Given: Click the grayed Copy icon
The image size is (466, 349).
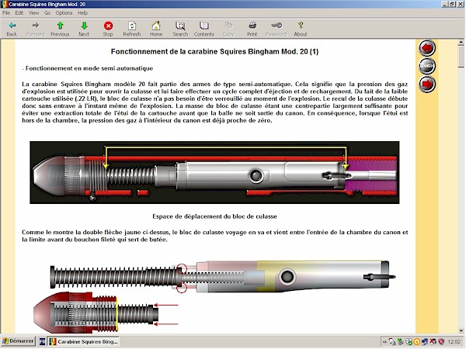Looking at the screenshot, I should pos(228,26).
